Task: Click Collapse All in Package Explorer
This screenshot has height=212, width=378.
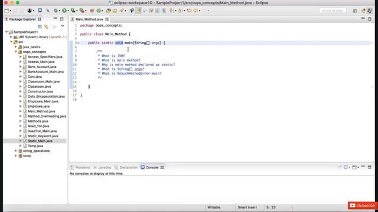Action: (40, 26)
